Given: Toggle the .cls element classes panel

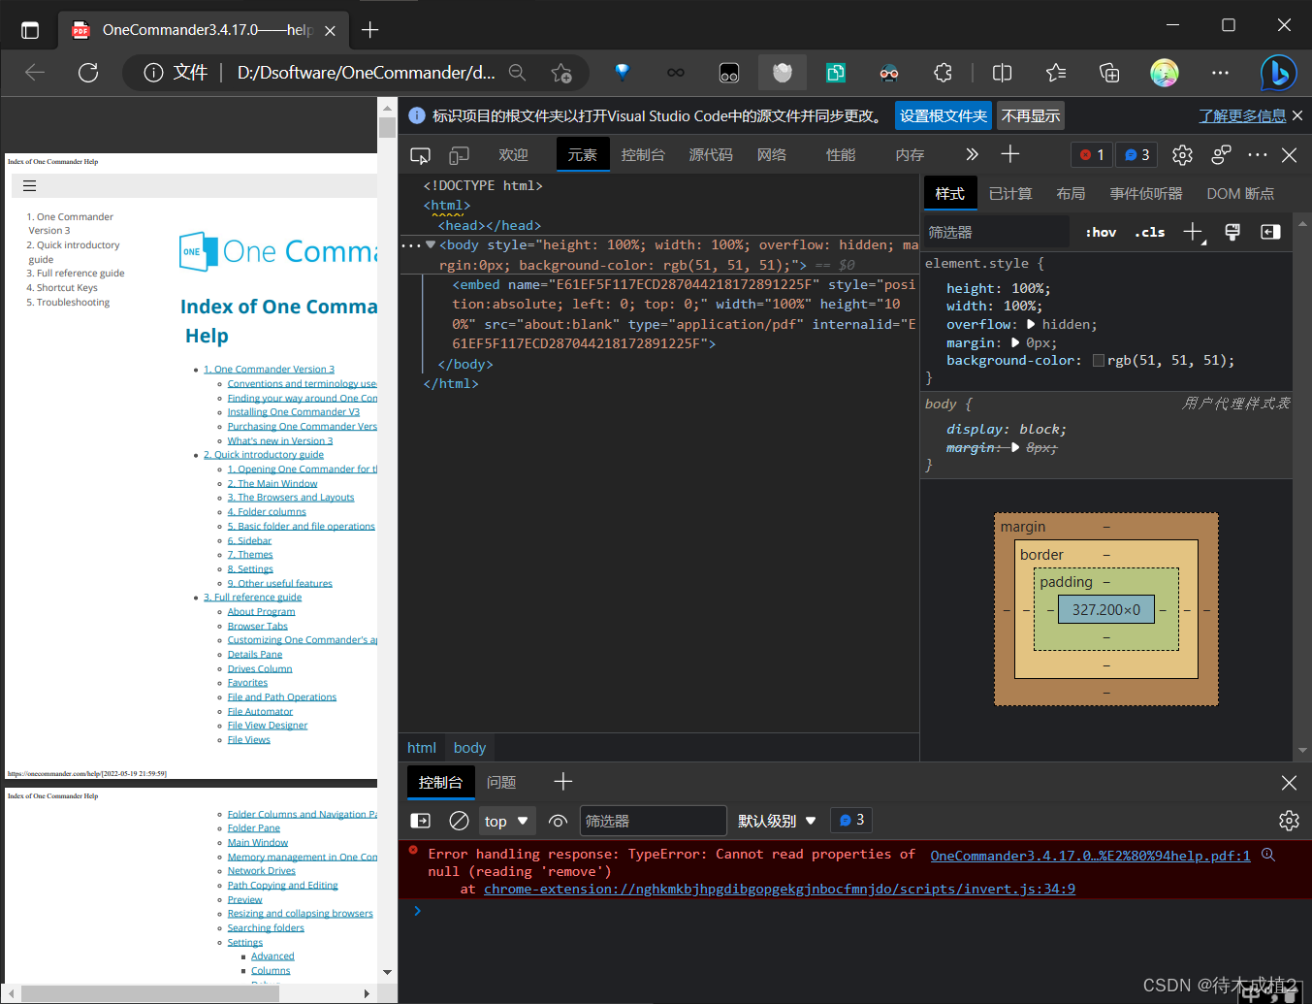Looking at the screenshot, I should (x=1149, y=232).
